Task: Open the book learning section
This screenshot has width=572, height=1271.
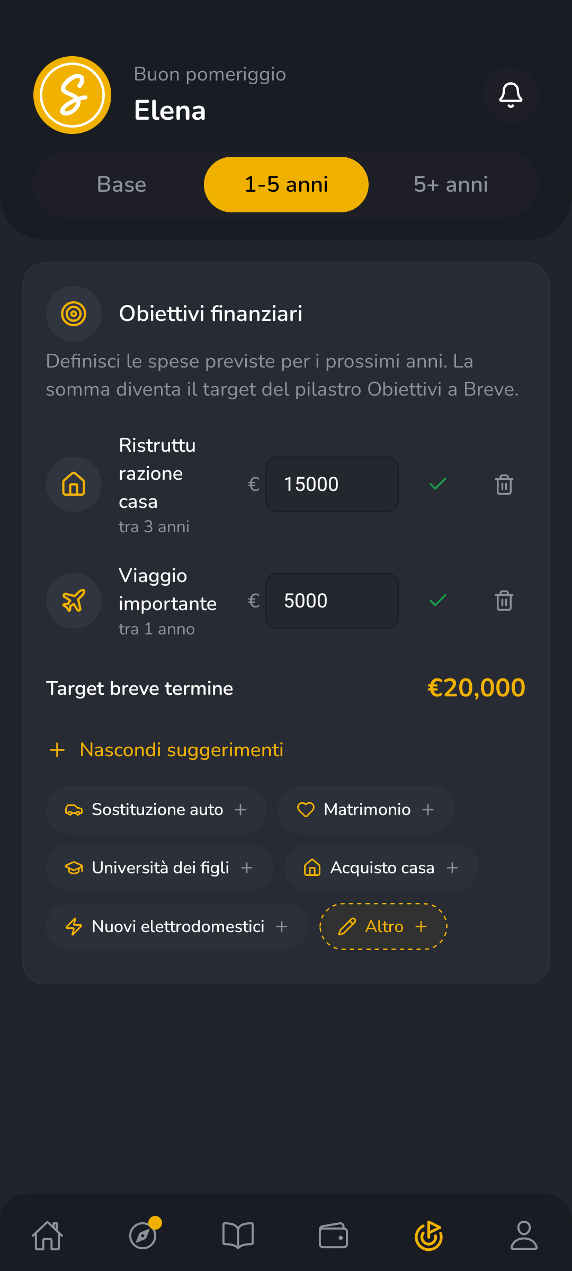Action: click(x=238, y=1236)
